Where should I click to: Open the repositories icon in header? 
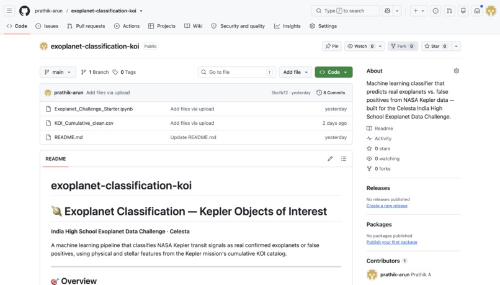pyautogui.click(x=463, y=11)
